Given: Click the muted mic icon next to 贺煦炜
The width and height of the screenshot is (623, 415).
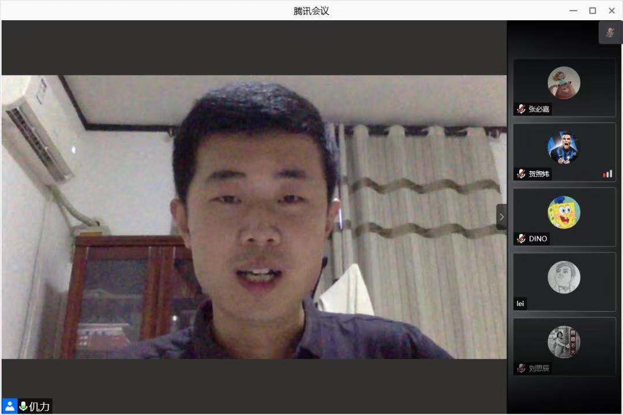Looking at the screenshot, I should tap(521, 173).
